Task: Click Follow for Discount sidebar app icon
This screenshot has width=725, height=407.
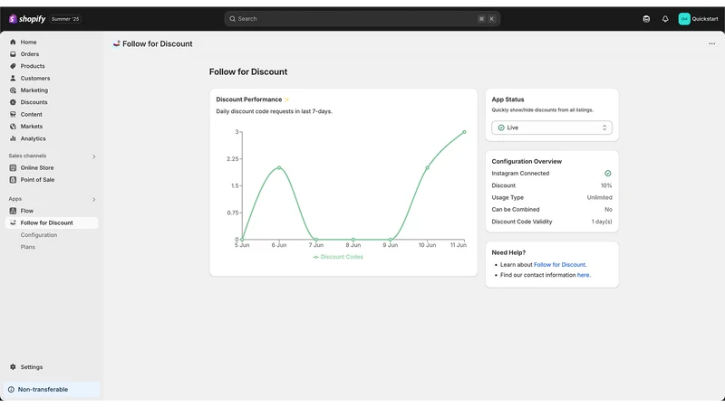Action: (x=13, y=222)
